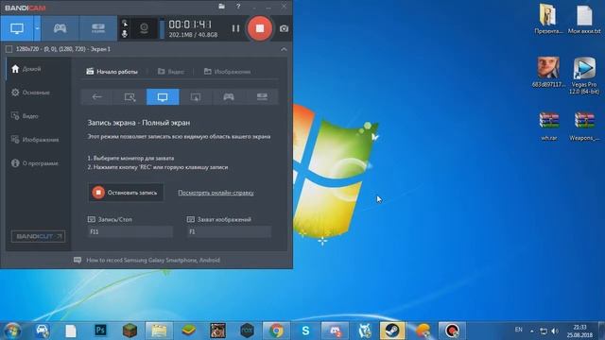
Task: Click EN language indicator in tray
Action: (x=519, y=330)
